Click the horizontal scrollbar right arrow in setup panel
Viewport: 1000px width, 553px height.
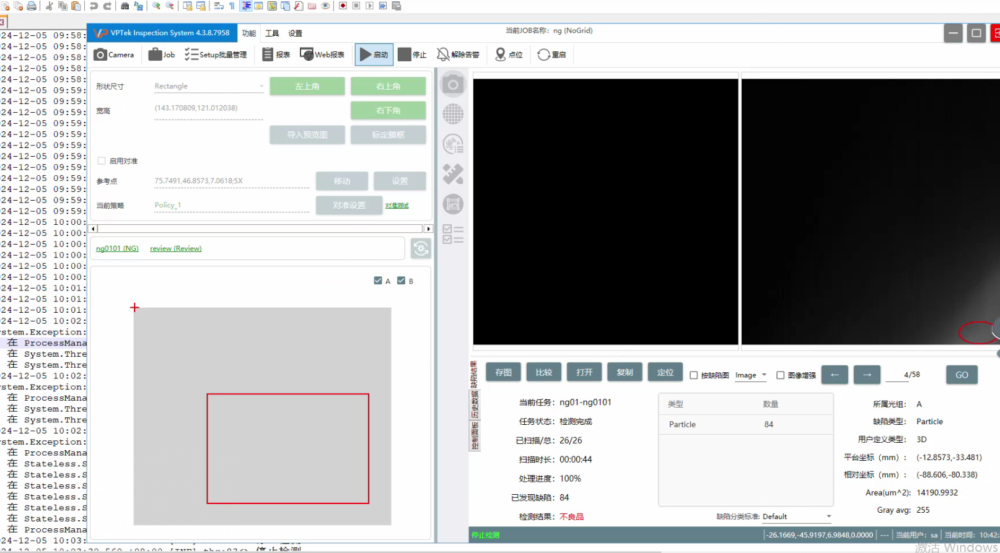click(x=428, y=229)
